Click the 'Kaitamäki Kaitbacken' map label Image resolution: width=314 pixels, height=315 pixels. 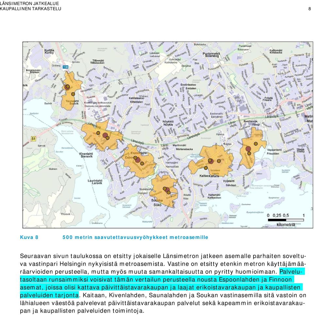click(x=214, y=196)
